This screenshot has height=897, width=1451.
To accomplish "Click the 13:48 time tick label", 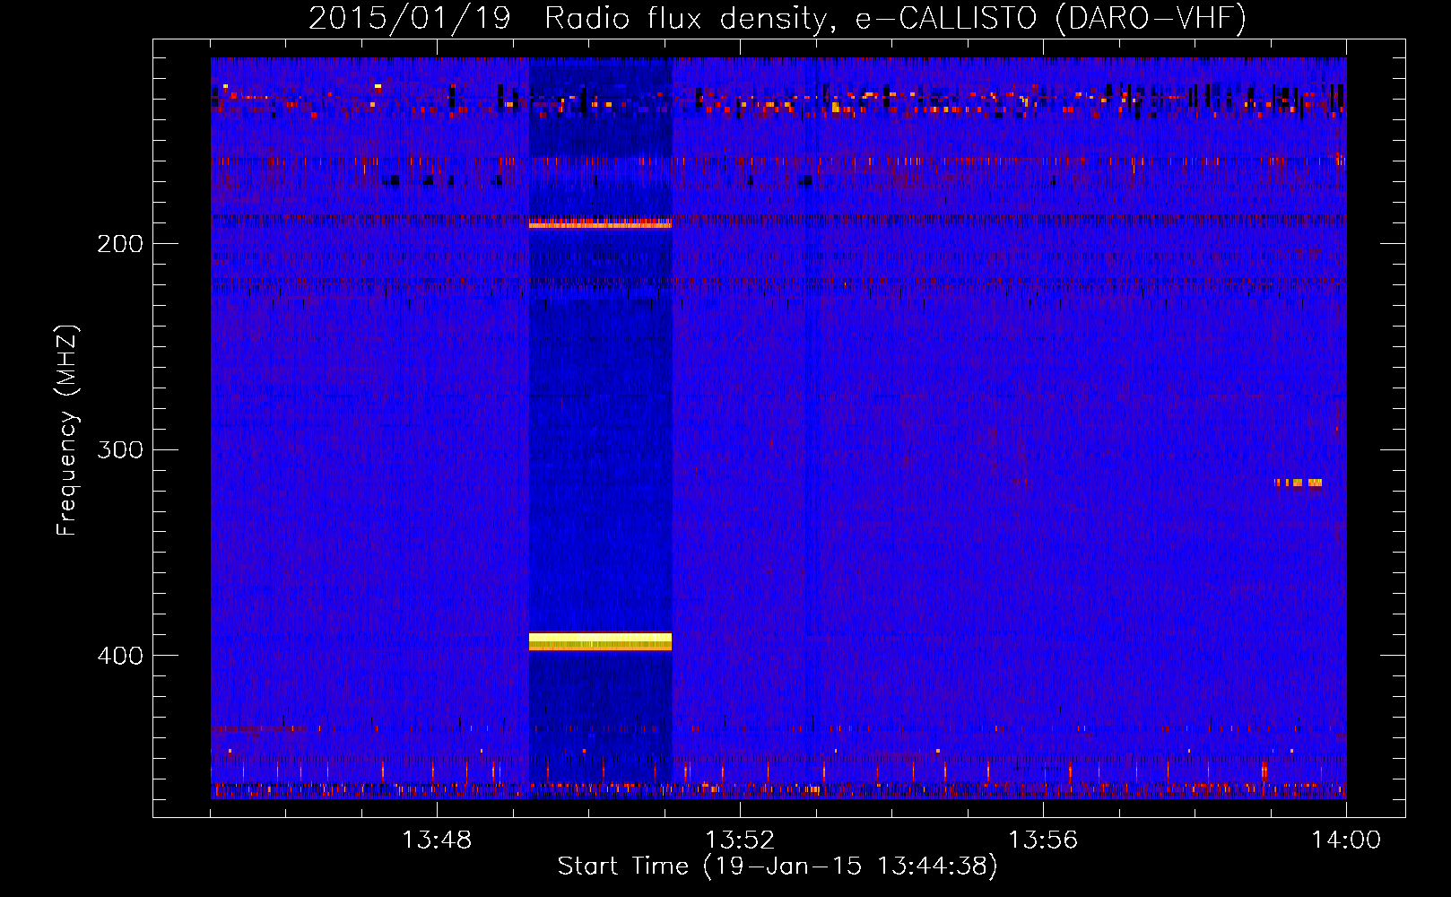I will 437,840.
